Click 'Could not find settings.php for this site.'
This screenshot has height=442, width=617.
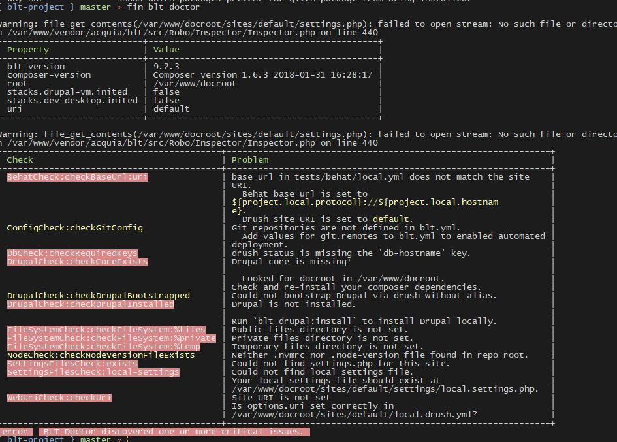point(341,364)
